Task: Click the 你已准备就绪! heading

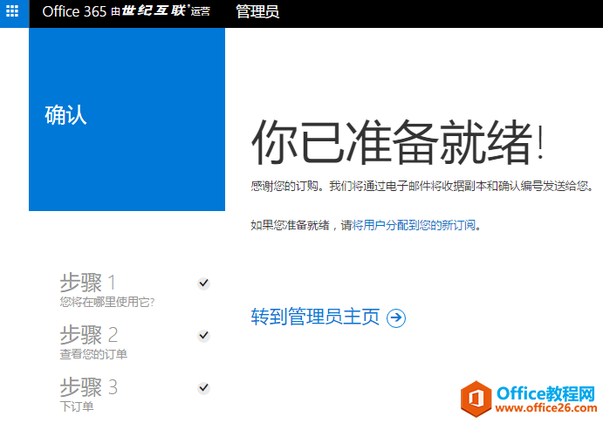Action: (x=398, y=142)
